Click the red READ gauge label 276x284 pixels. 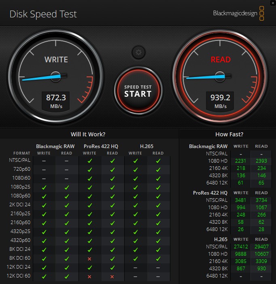tap(221, 59)
